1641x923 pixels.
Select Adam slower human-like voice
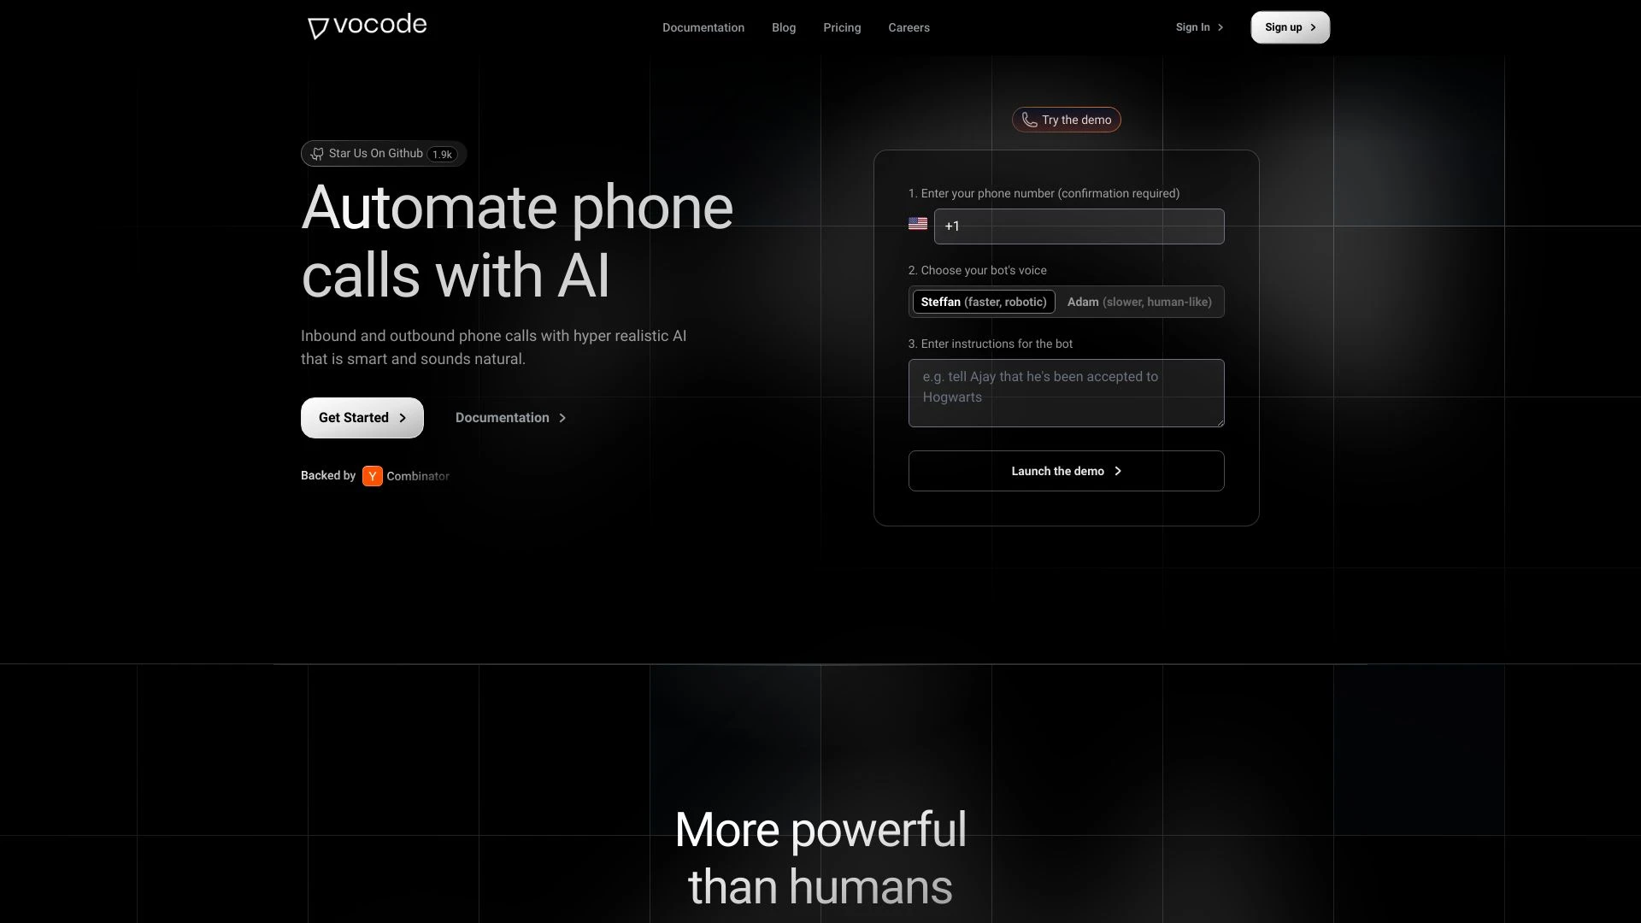[x=1138, y=301]
